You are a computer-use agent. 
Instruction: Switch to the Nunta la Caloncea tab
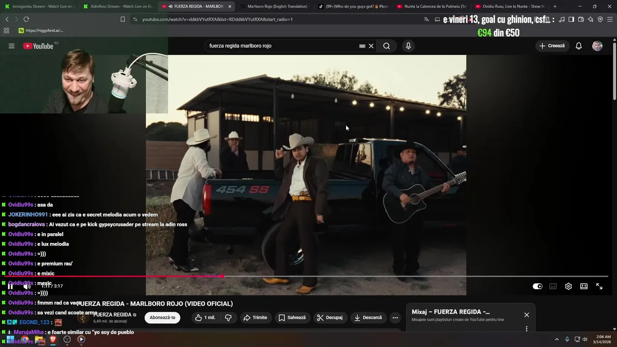pyautogui.click(x=431, y=6)
